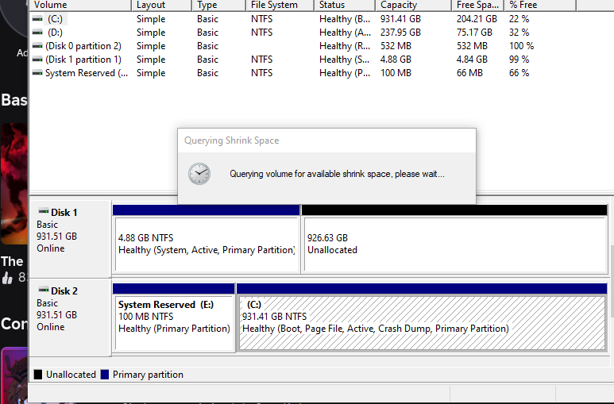Sort by the File System column header
Viewport: 614px width, 404px height.
pos(280,5)
